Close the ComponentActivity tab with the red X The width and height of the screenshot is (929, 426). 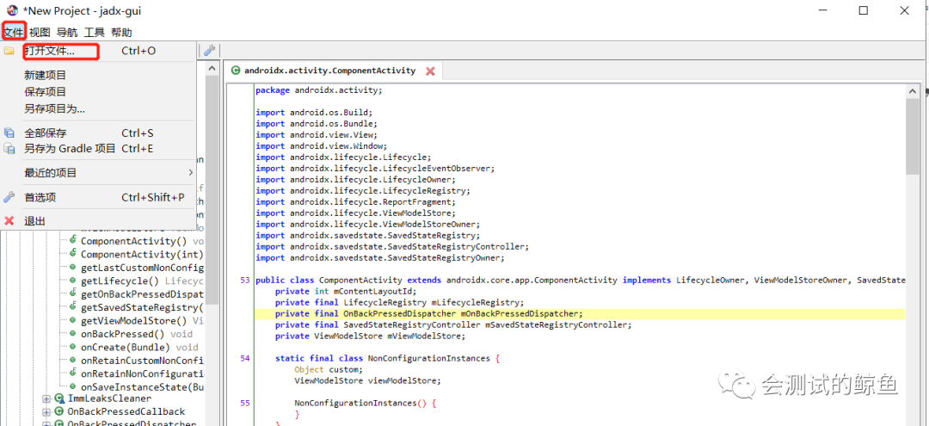(431, 71)
